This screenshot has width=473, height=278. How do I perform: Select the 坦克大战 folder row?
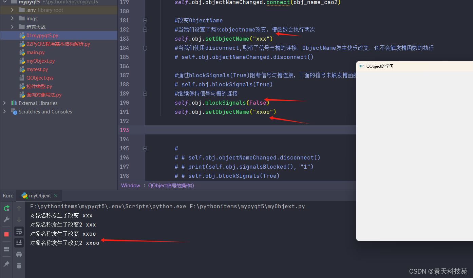pyautogui.click(x=59, y=27)
